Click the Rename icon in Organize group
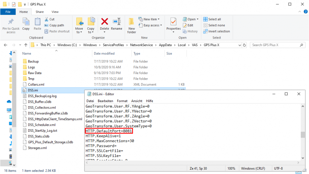 (x=117, y=22)
